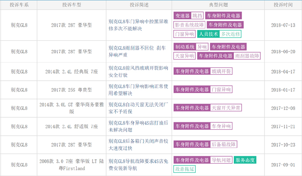The height and width of the screenshot is (176, 302).
Task: Click the '制动系统 异响' tag
Action: pyautogui.click(x=191, y=47)
